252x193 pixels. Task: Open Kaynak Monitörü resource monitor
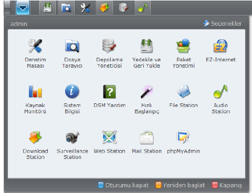pos(35,91)
